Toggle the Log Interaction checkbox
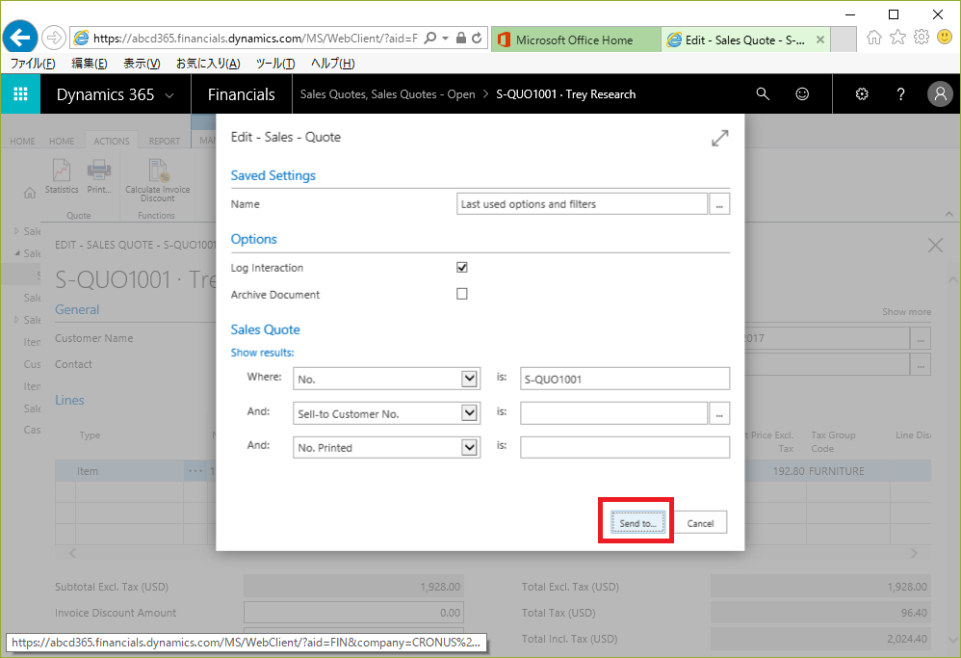Image resolution: width=961 pixels, height=658 pixels. click(462, 268)
